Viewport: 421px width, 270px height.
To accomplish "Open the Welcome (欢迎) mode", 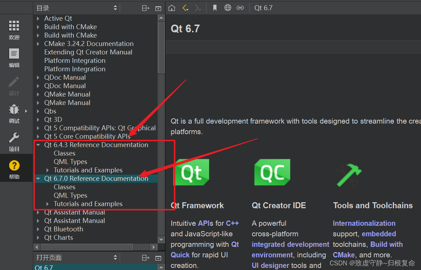I will 14,30.
